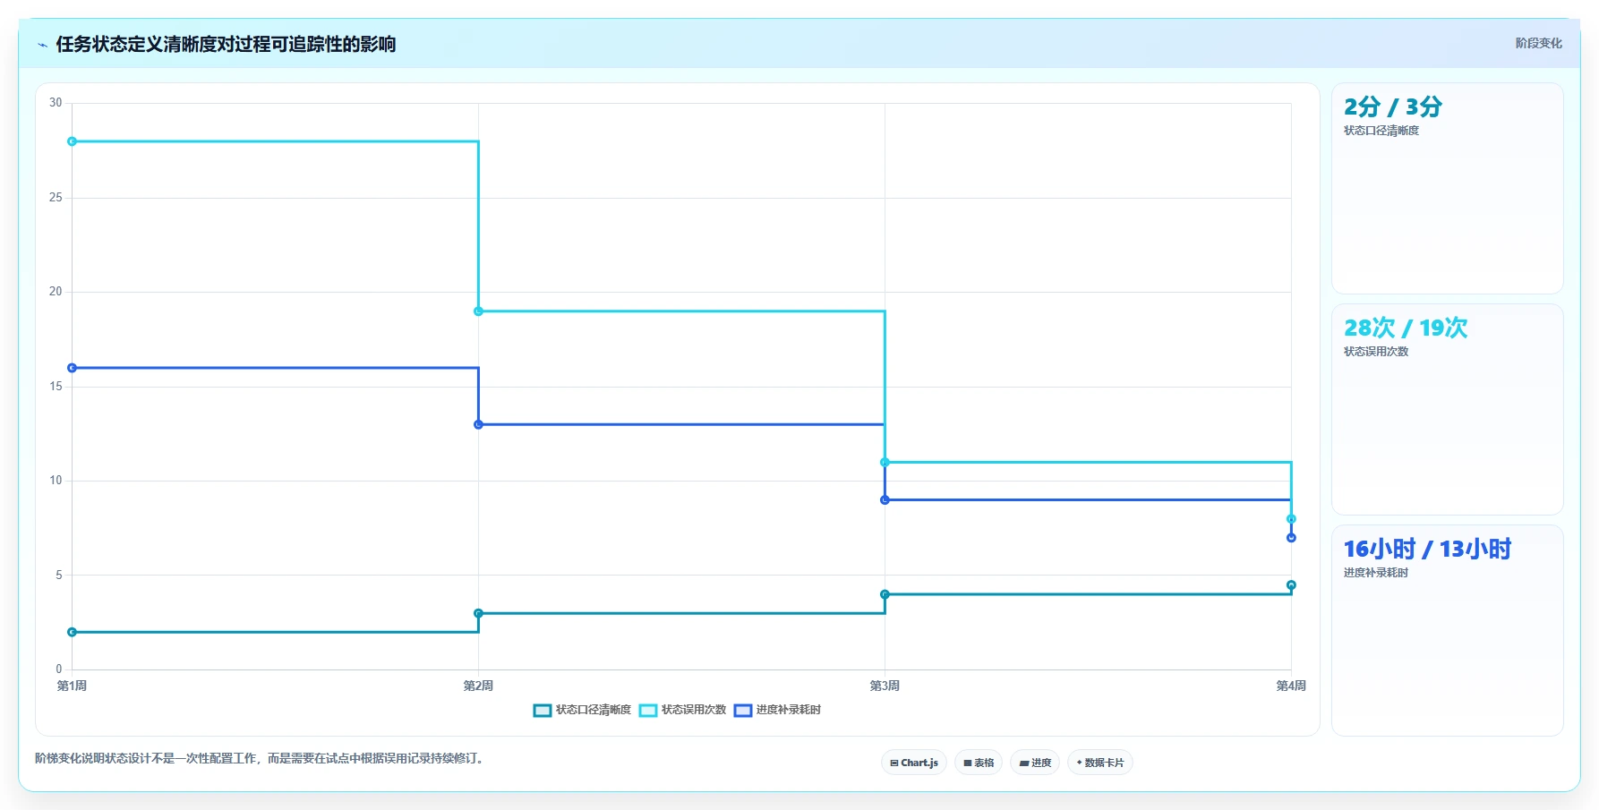Click the 第2周 x-axis label

(478, 686)
